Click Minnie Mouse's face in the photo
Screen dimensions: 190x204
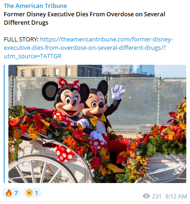[71, 102]
